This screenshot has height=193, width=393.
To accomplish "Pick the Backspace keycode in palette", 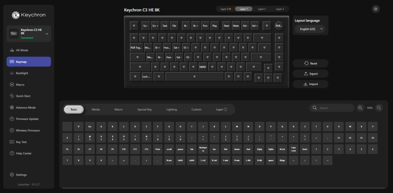I will (x=203, y=149).
